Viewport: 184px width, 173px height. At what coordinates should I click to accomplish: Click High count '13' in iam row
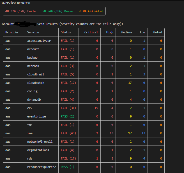[111, 133]
